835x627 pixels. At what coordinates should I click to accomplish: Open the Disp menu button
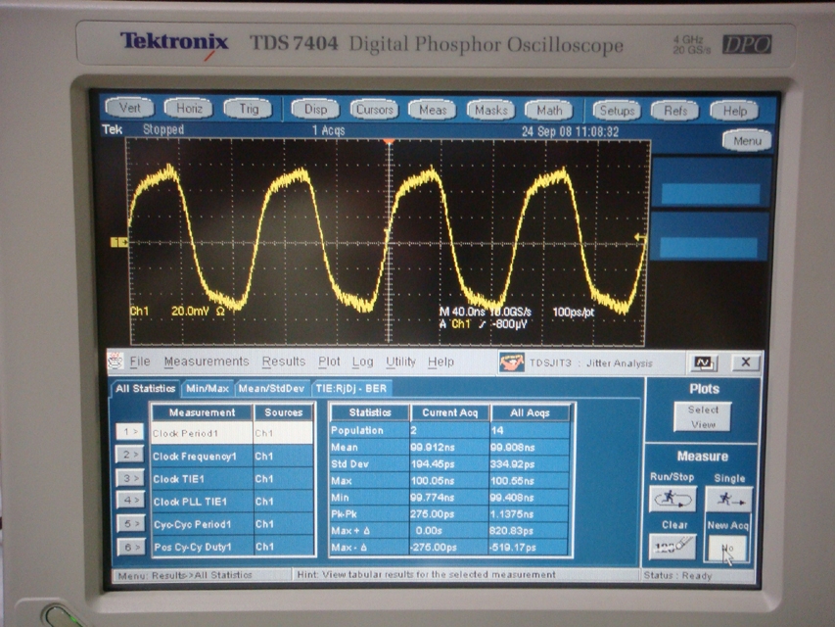click(x=315, y=110)
